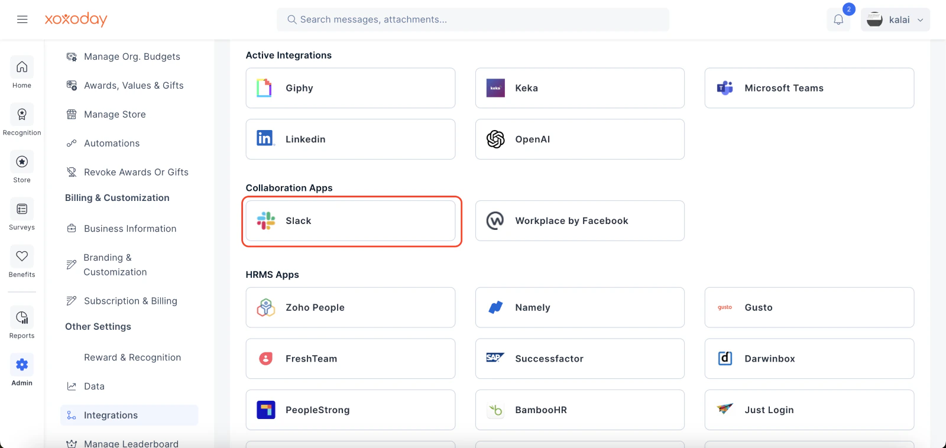Viewport: 946px width, 448px height.
Task: Select Integrations menu item
Action: click(x=129, y=415)
